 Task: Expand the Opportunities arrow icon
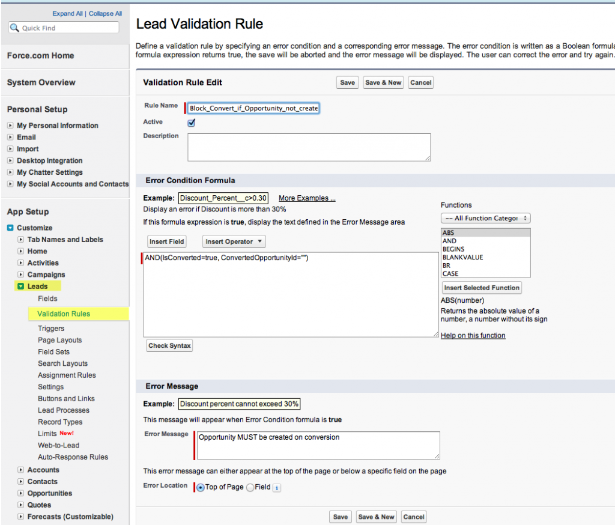pos(20,493)
